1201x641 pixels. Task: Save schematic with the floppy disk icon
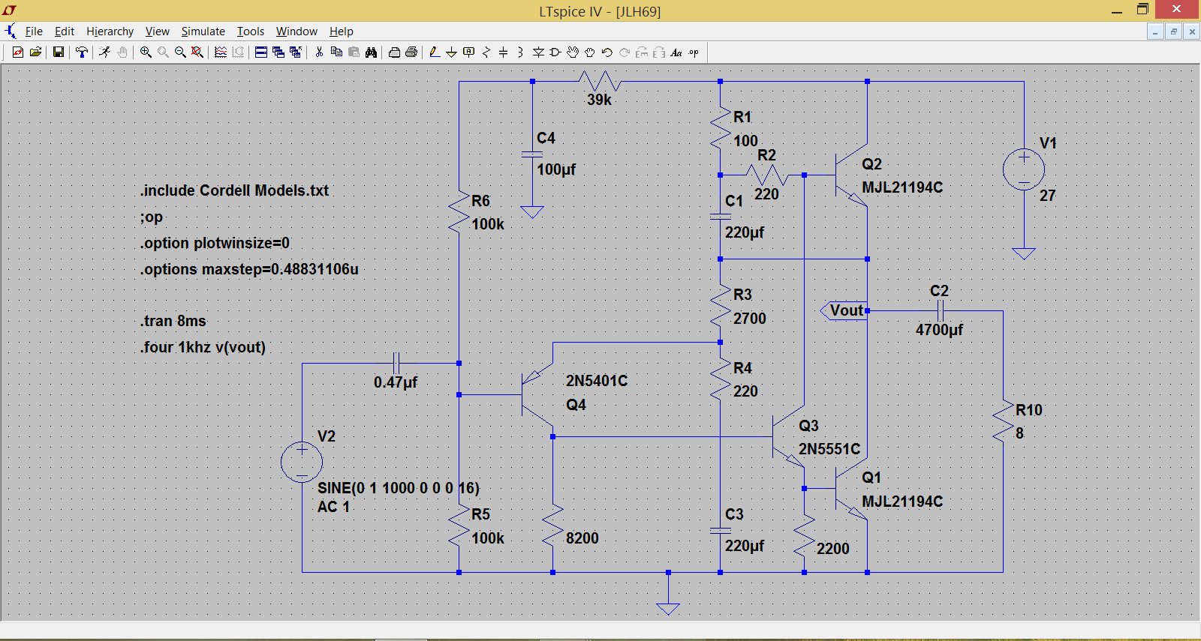tap(58, 52)
